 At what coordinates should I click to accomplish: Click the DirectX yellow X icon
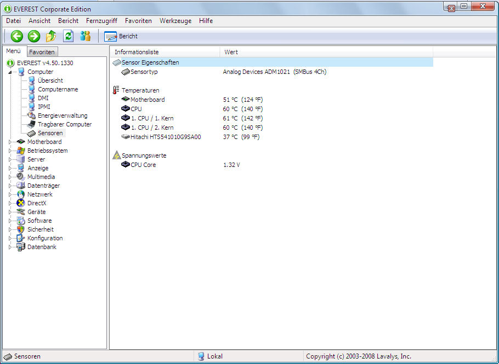[x=21, y=203]
